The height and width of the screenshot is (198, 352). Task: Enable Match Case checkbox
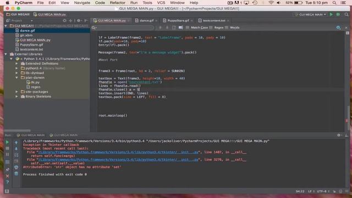tap(187, 28)
